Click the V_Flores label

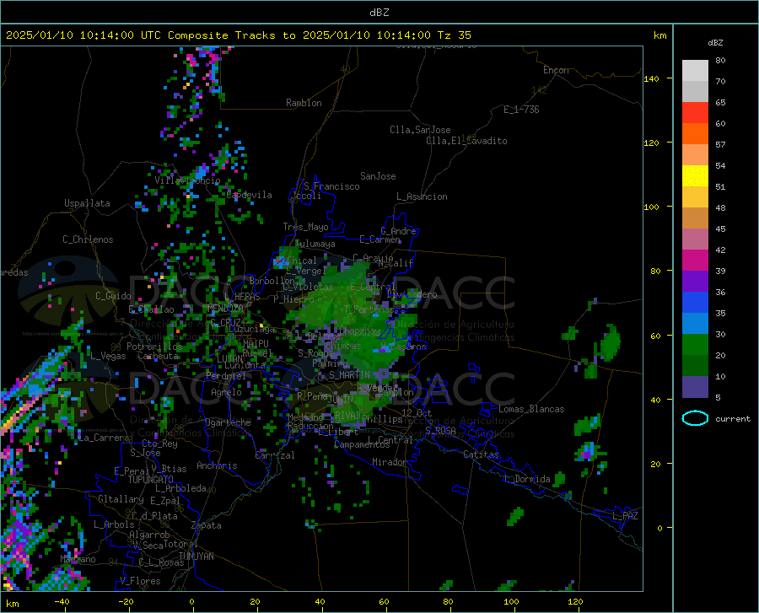140,581
